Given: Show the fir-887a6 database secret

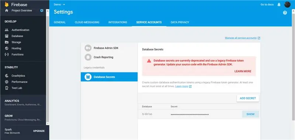Looking at the screenshot, I should pyautogui.click(x=250, y=114).
